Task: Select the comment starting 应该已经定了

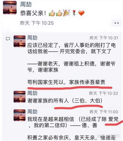Action: (x=71, y=64)
